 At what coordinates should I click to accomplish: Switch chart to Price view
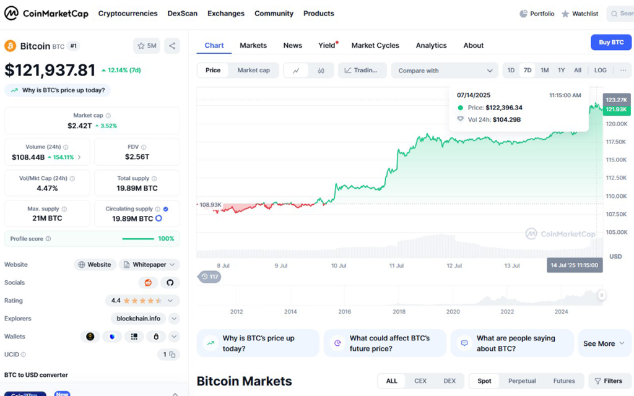pos(213,71)
